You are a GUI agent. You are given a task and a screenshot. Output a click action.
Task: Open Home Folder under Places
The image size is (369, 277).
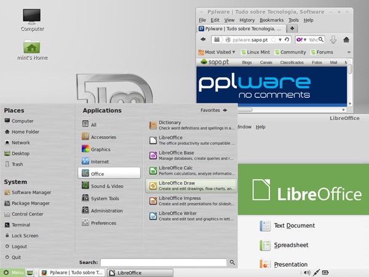22,132
